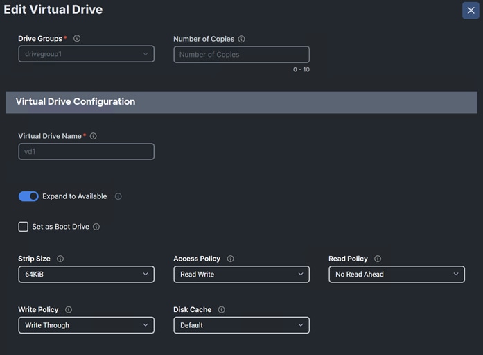Close the Edit Virtual Drive dialog
This screenshot has width=483, height=355.
pos(471,10)
